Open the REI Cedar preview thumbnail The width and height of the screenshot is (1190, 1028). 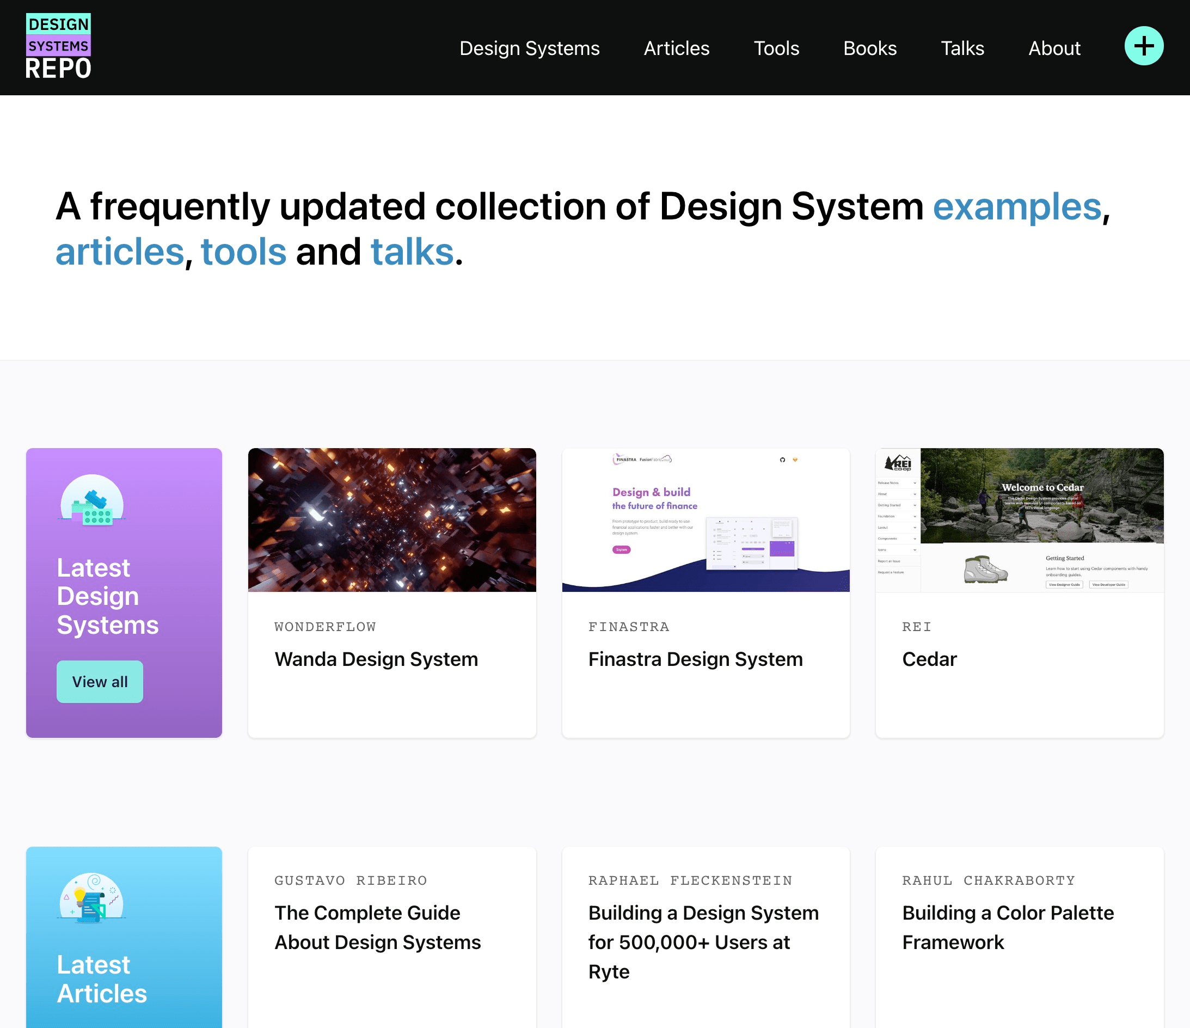1020,520
